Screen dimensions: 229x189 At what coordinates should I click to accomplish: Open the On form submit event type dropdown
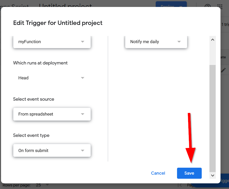[52, 150]
